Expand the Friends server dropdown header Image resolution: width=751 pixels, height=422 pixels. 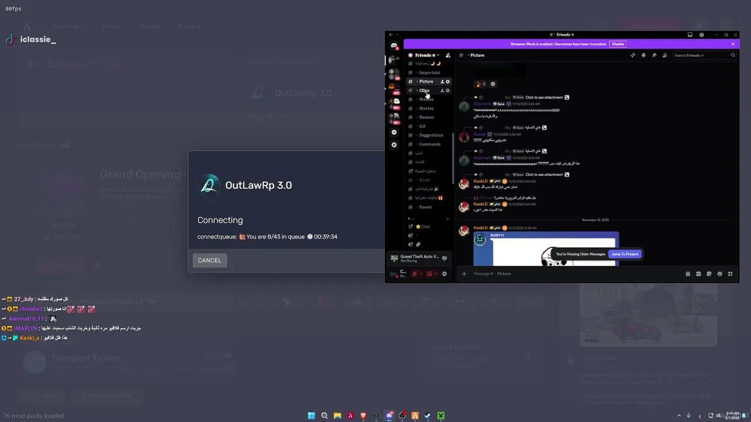[427, 55]
